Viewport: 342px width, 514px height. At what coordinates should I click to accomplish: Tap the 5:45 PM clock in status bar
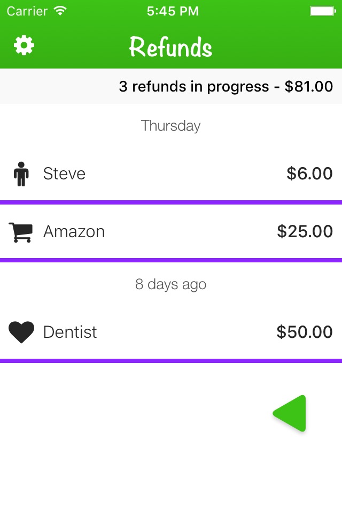pyautogui.click(x=173, y=11)
